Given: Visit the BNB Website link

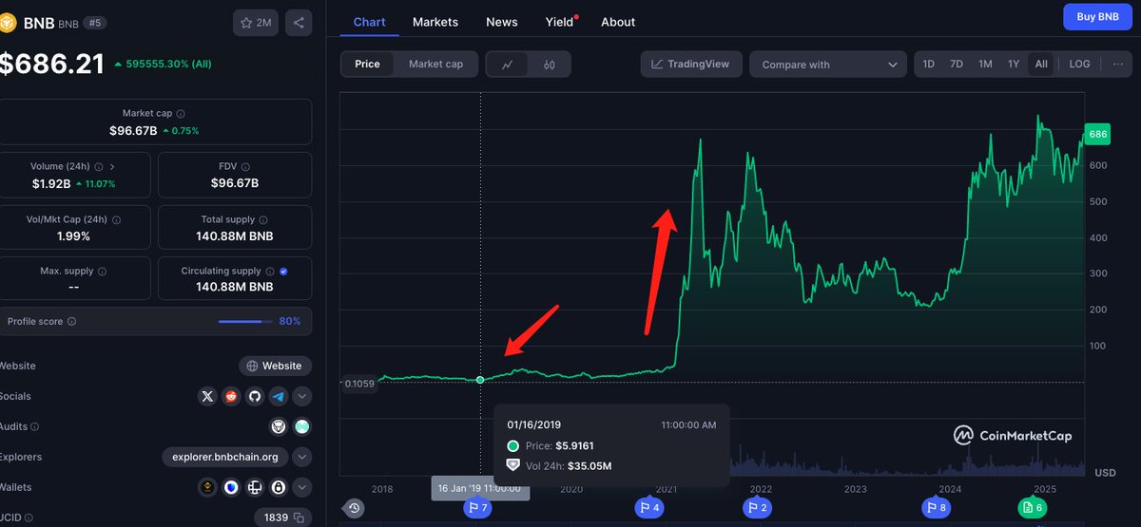Looking at the screenshot, I should pyautogui.click(x=275, y=366).
